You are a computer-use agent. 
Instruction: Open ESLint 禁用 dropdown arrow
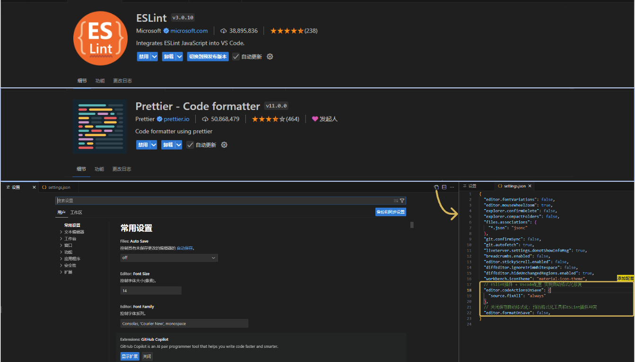(153, 57)
